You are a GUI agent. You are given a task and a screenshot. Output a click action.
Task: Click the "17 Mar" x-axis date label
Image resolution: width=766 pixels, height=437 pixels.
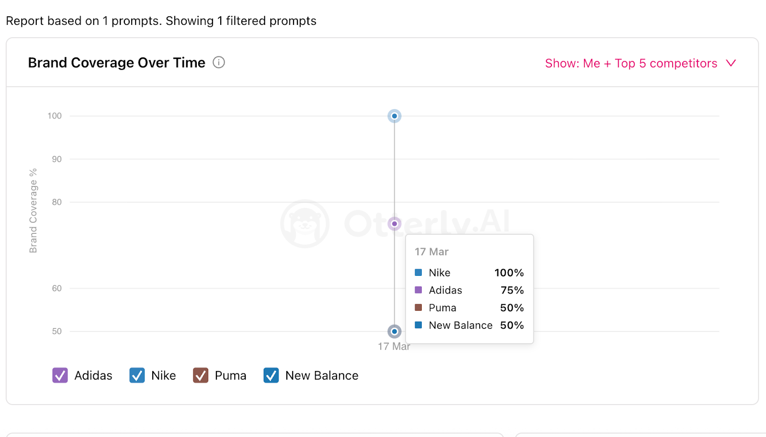coord(394,347)
